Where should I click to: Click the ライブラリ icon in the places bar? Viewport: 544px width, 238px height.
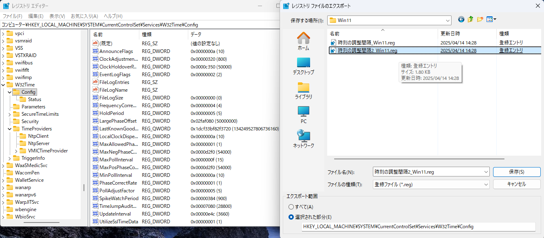(304, 87)
